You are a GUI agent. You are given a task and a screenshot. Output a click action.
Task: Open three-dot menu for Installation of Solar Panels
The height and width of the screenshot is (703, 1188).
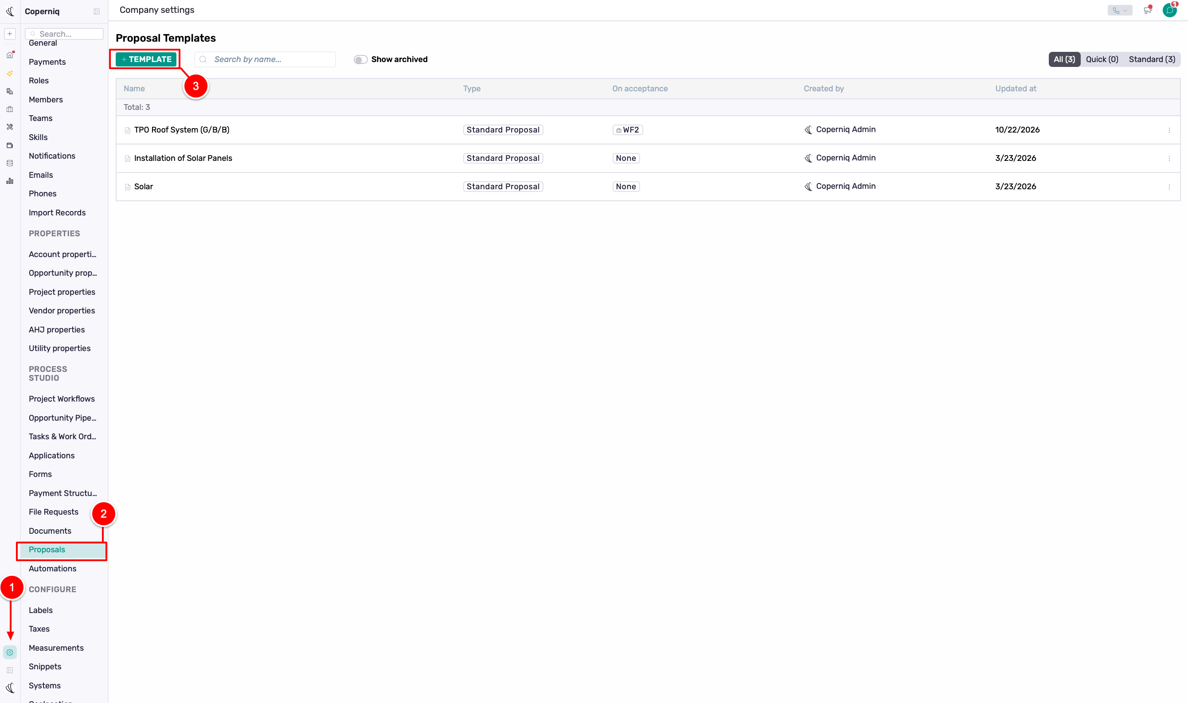[1169, 158]
